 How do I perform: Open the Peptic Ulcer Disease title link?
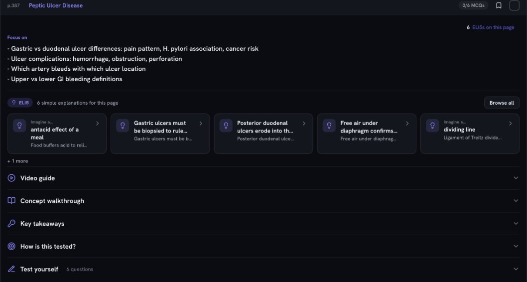click(56, 5)
